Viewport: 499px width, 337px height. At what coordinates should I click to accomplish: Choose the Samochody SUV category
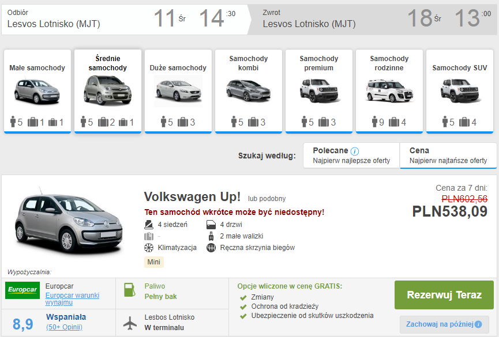[460, 91]
